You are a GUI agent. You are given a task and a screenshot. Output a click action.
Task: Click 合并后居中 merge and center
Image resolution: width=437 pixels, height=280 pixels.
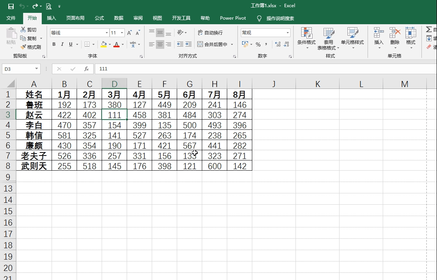[x=212, y=44]
